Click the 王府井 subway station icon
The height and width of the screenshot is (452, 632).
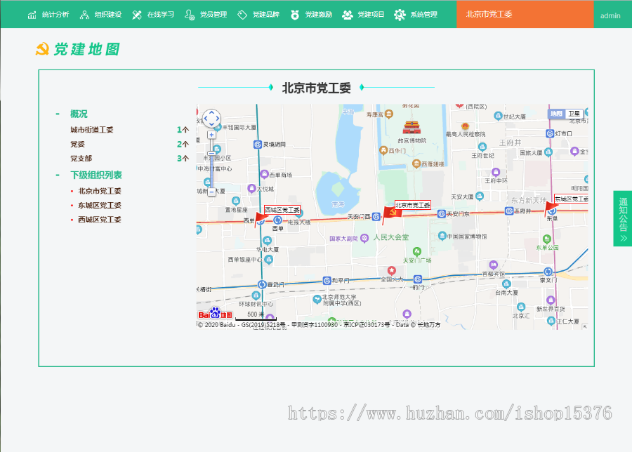point(509,211)
